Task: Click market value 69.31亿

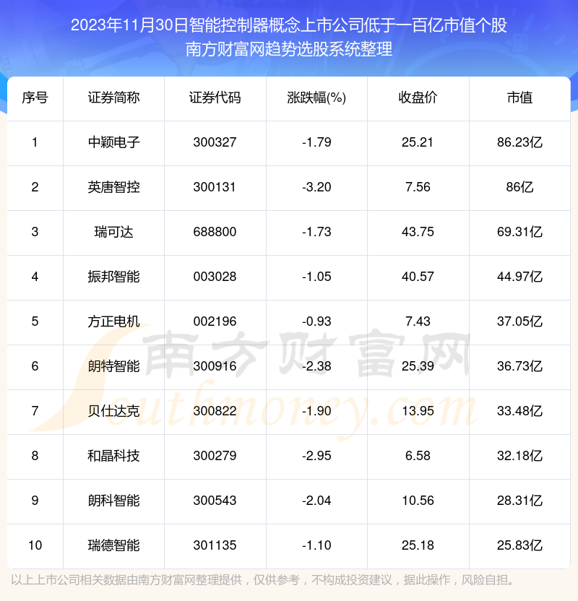Action: (x=519, y=233)
